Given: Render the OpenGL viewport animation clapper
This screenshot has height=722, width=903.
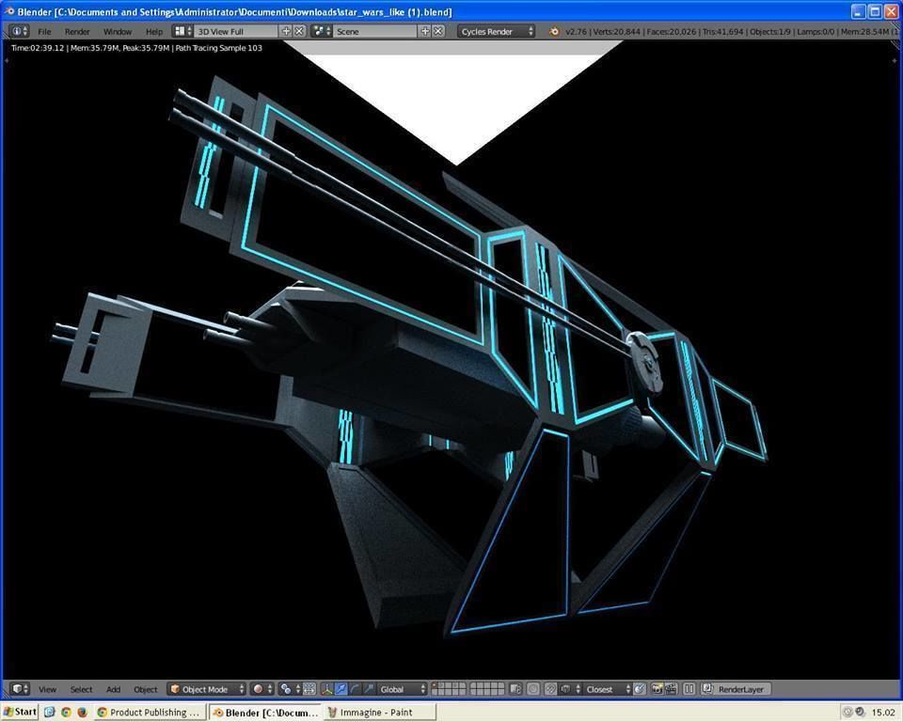Looking at the screenshot, I should click(x=671, y=689).
